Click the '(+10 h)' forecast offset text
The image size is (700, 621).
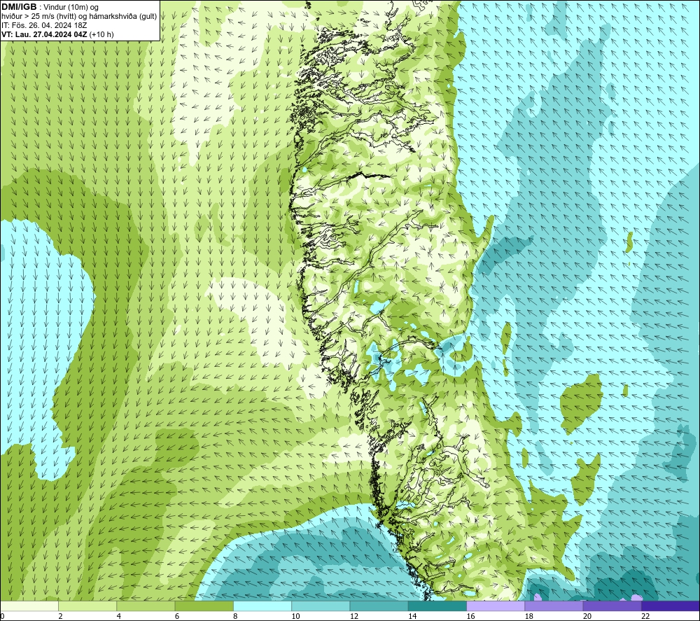[101, 34]
